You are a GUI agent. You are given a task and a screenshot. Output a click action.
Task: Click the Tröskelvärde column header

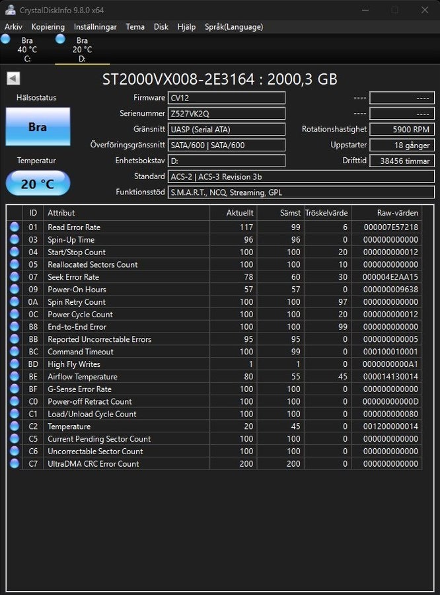point(327,213)
